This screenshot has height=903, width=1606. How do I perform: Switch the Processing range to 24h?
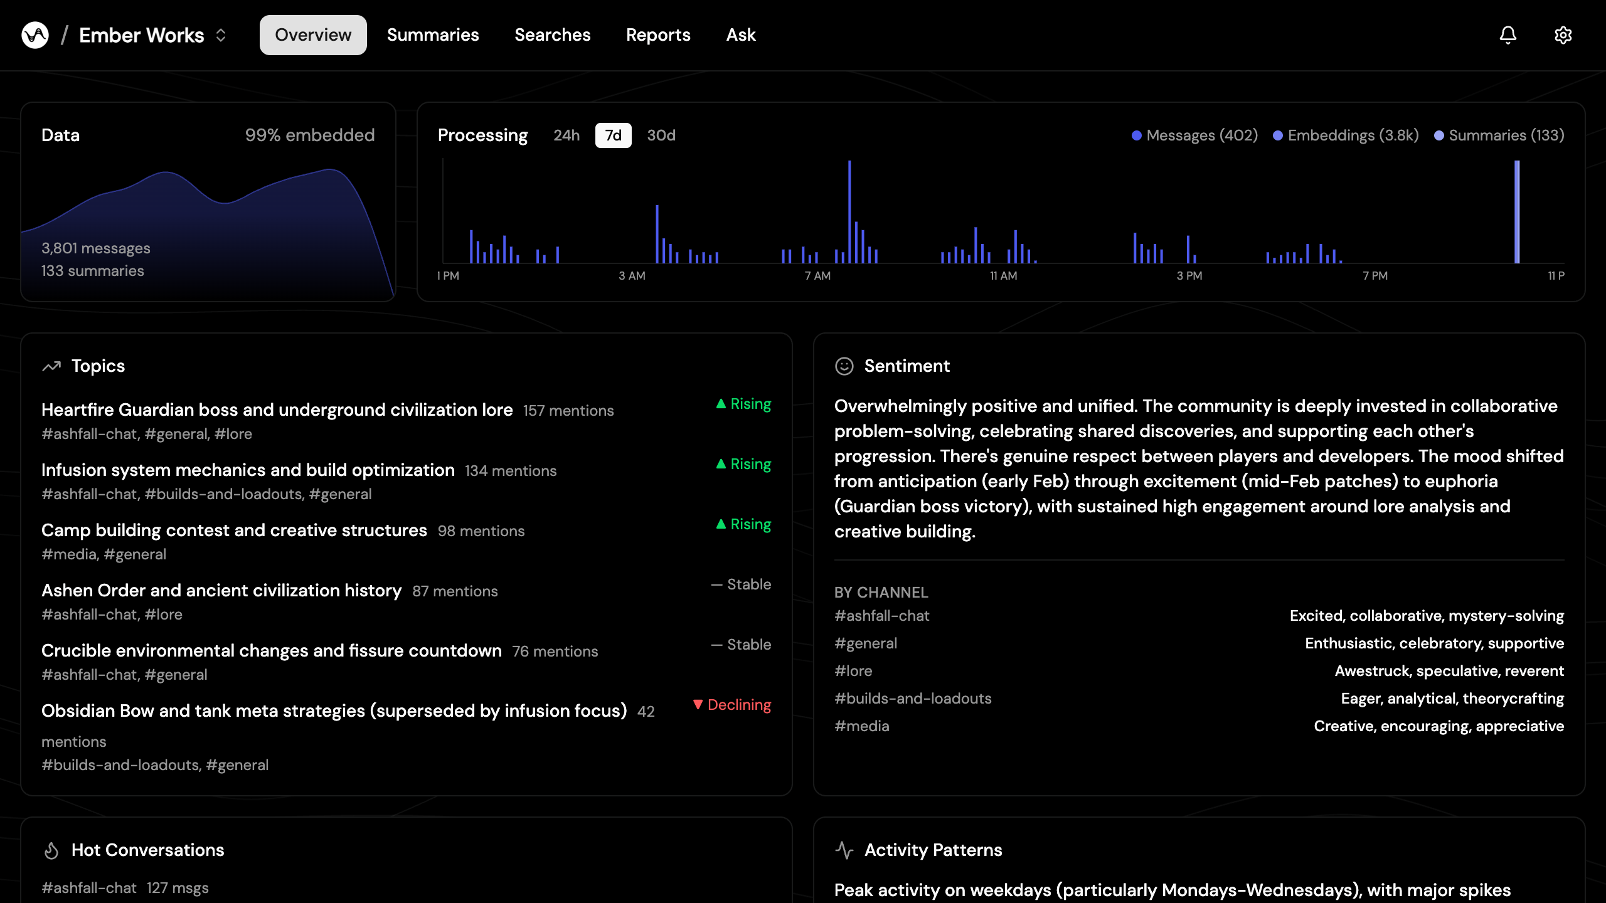pyautogui.click(x=566, y=135)
